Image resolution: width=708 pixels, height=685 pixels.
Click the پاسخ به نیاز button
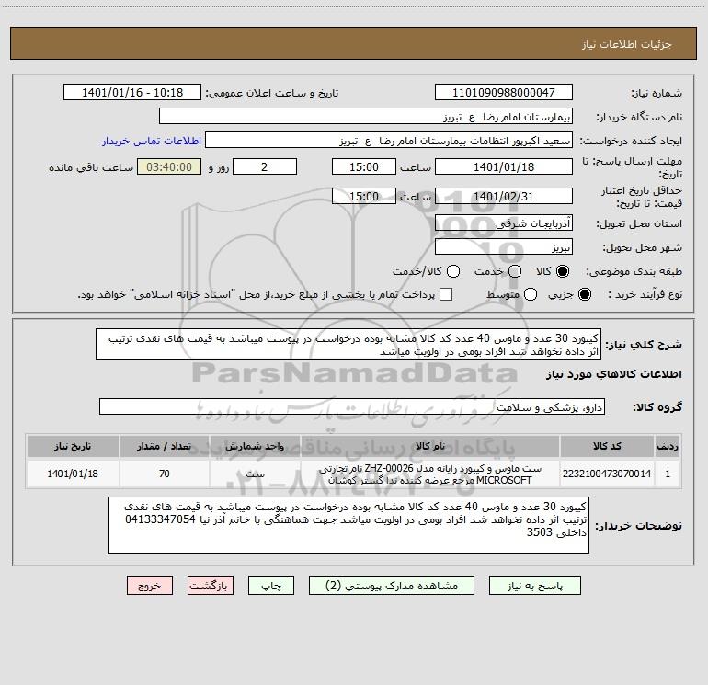tap(534, 586)
